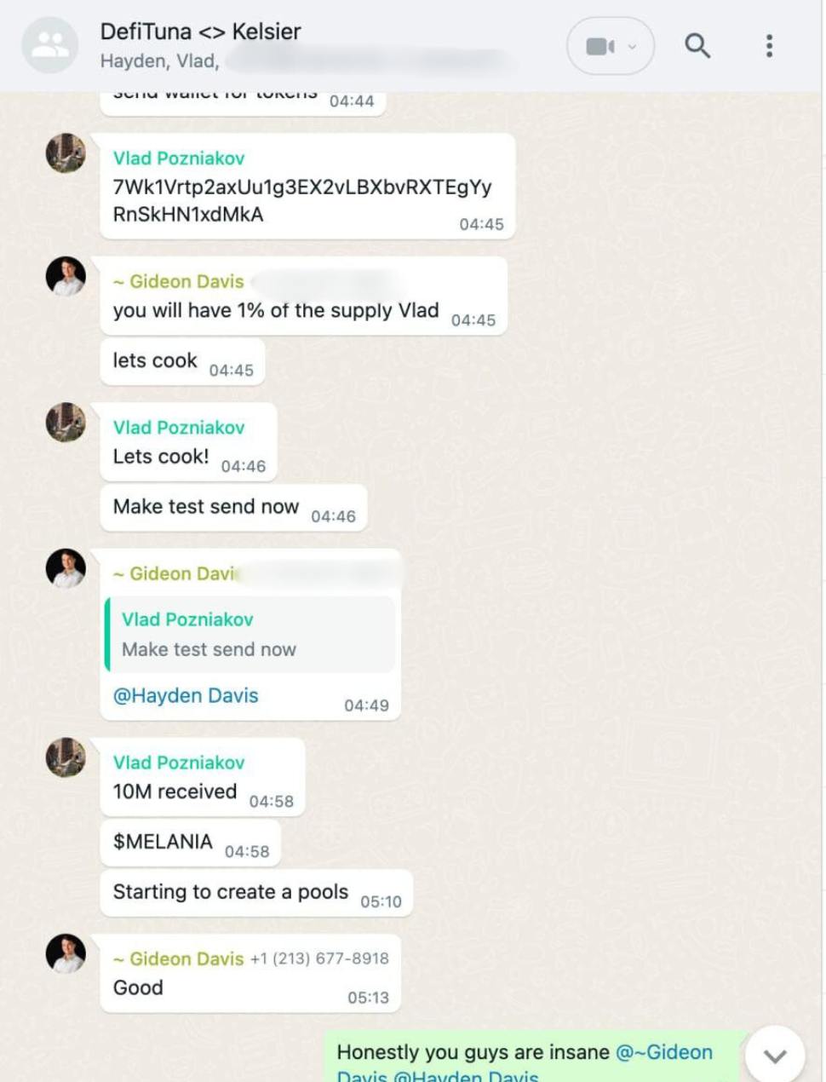Select the '$MELANIA' message bubble
This screenshot has width=826, height=1082.
[191, 843]
